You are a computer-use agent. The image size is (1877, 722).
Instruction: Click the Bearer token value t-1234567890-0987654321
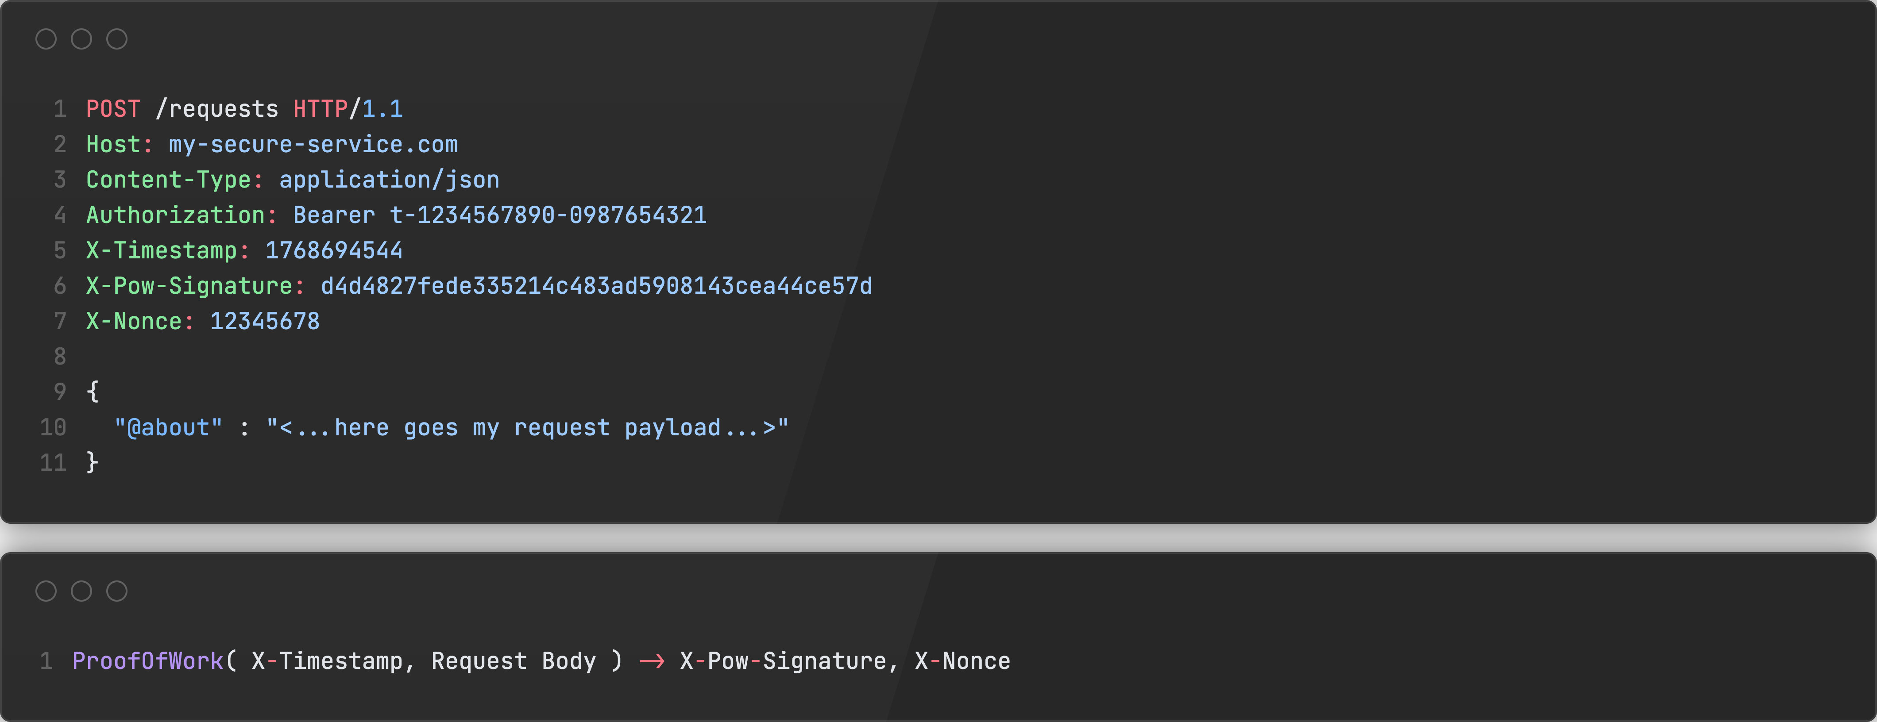tap(548, 215)
